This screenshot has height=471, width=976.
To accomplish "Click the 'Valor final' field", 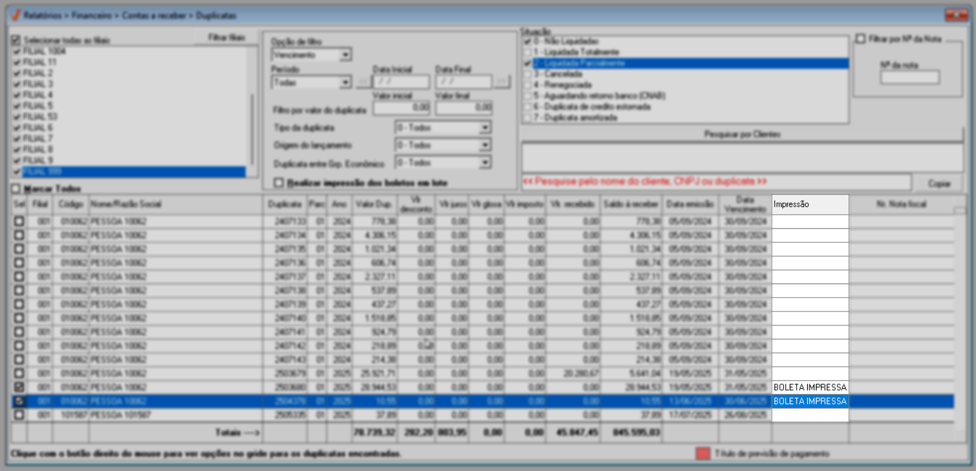I will coord(464,108).
